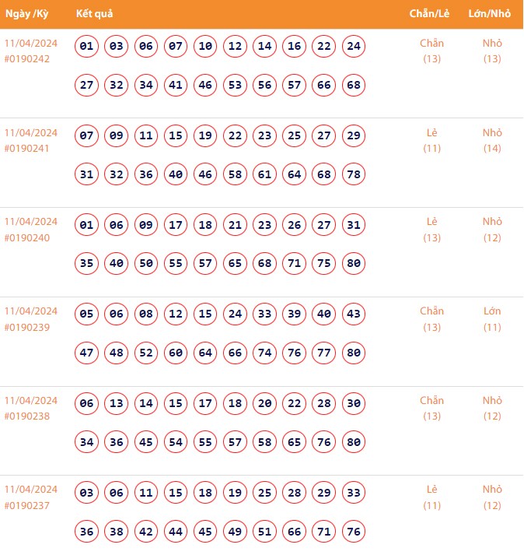
Task: Click ball 49 in draw #0190237
Action: click(235, 532)
